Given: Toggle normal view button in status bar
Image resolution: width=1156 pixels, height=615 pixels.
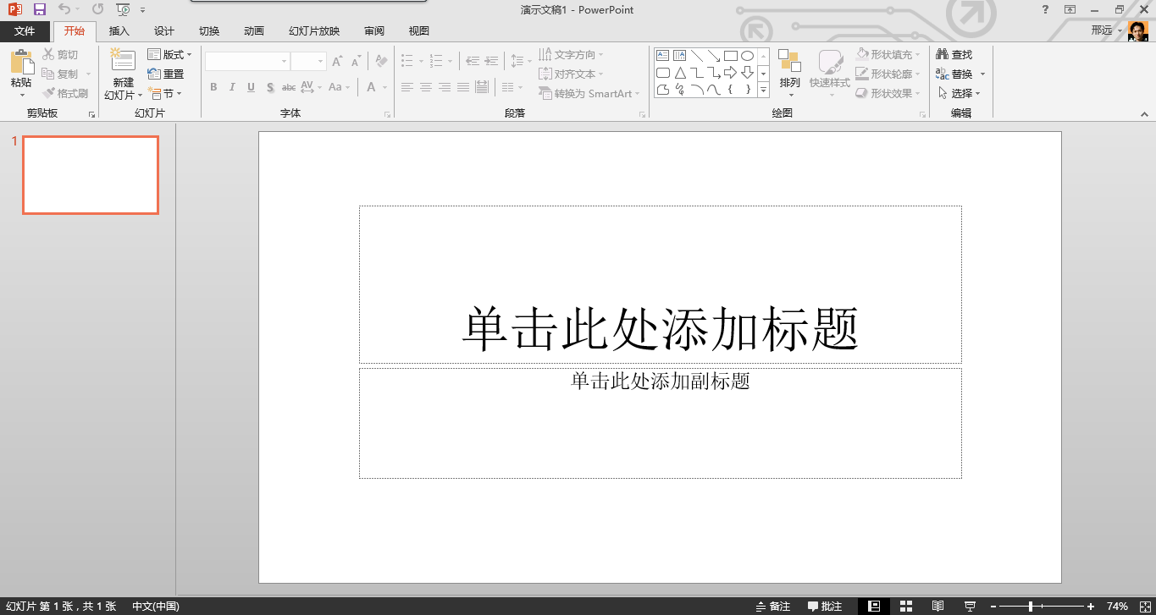Looking at the screenshot, I should (874, 606).
